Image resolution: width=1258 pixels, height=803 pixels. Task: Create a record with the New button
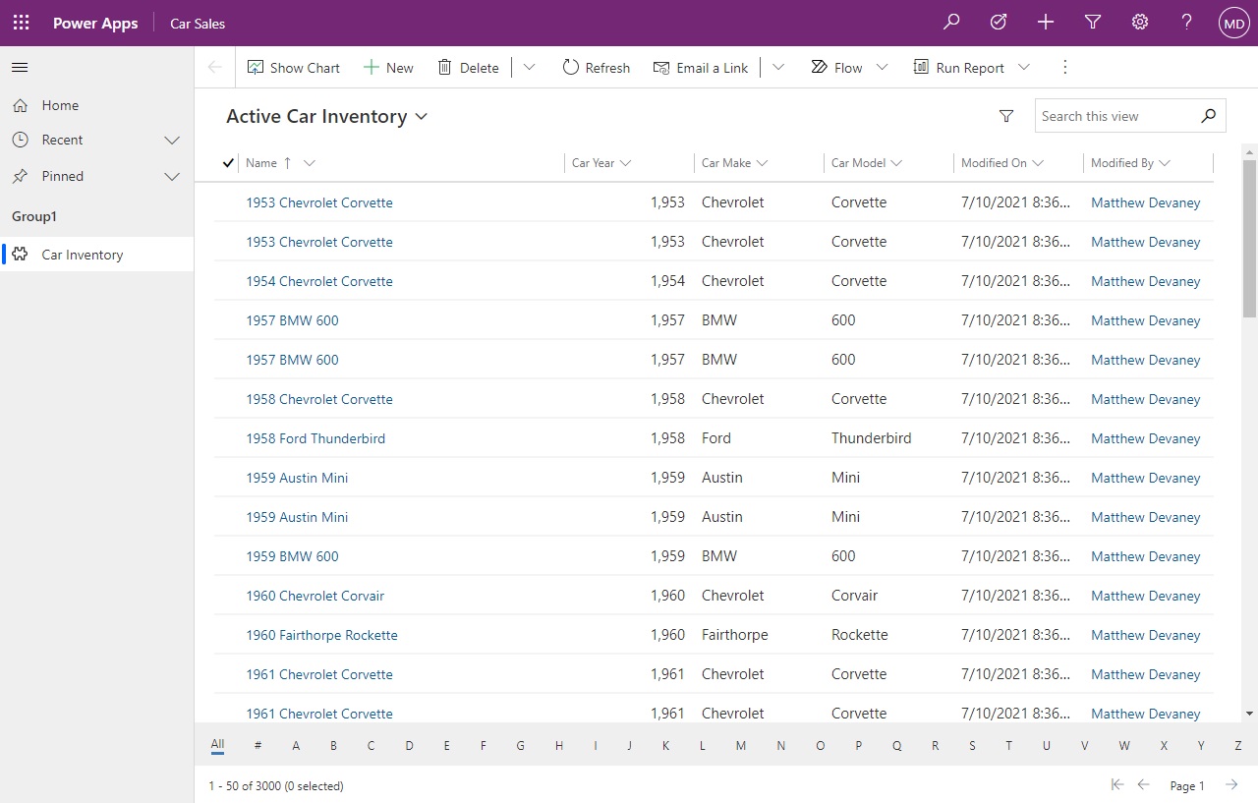tap(388, 67)
